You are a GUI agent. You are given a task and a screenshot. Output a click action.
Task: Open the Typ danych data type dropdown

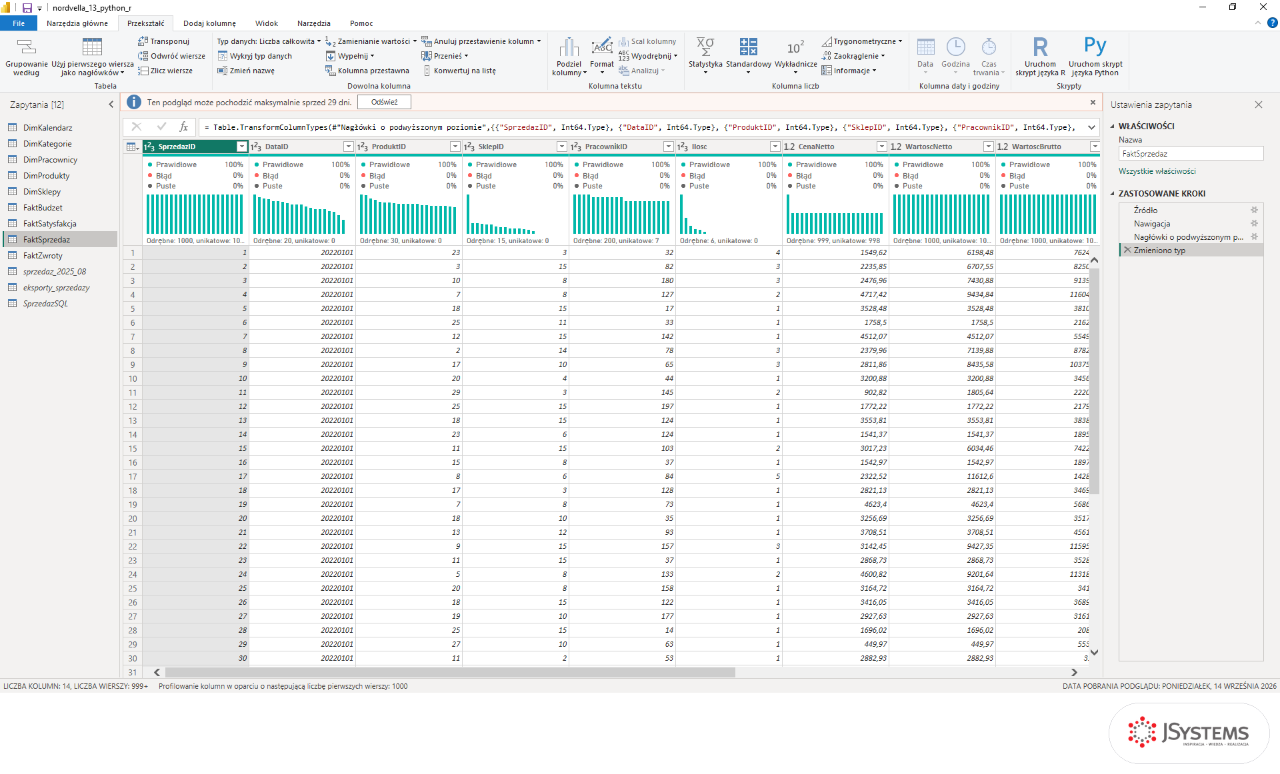(x=269, y=41)
